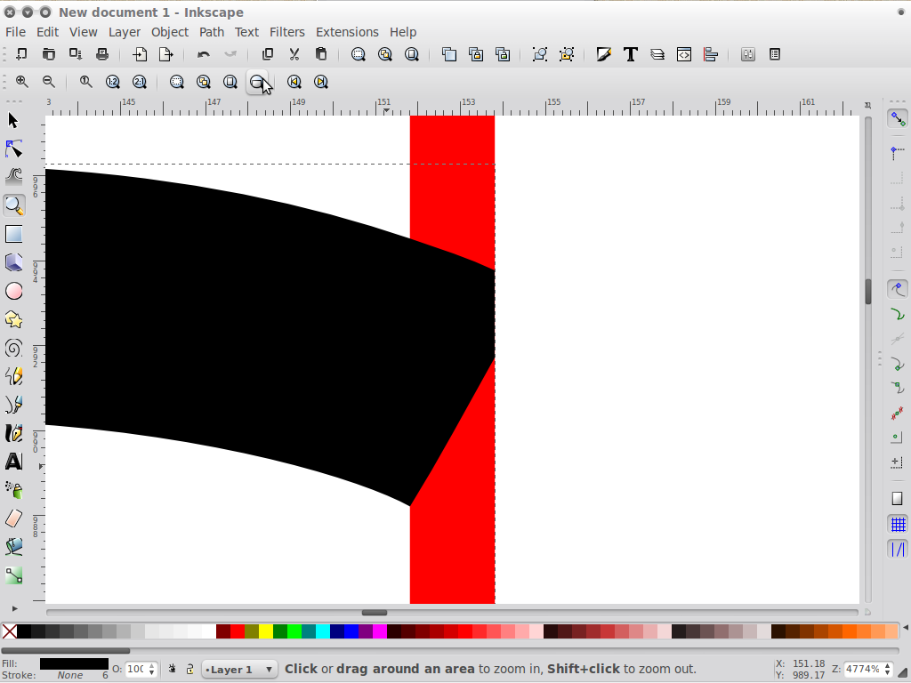Toggle the layer lock in status bar
Viewport: 911px width, 683px height.
[x=189, y=669]
